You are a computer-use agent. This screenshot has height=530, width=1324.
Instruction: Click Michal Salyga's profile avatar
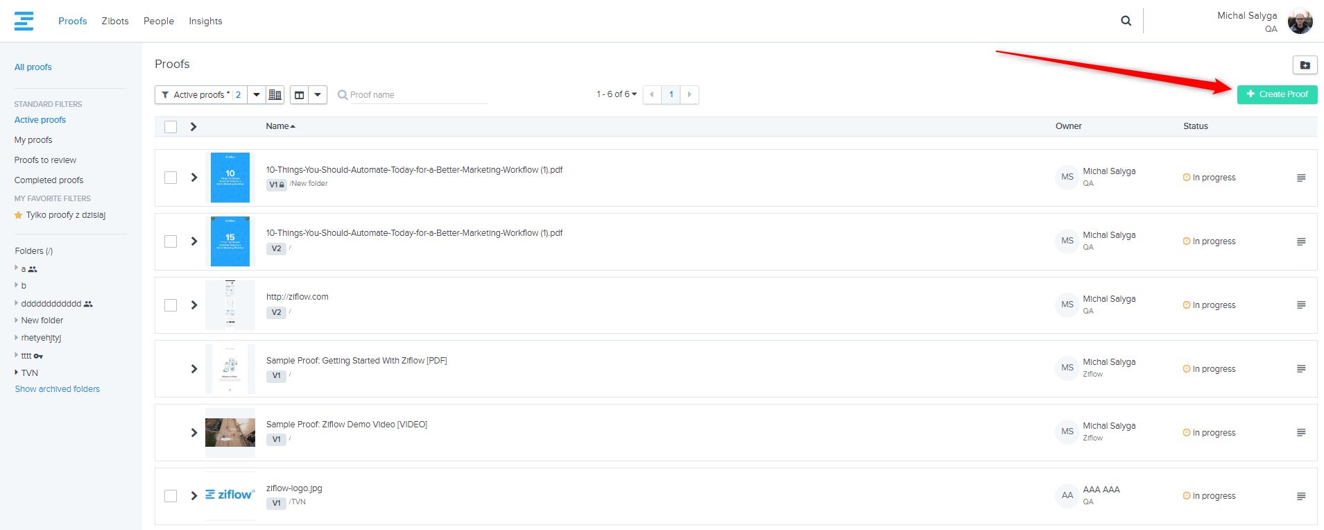click(x=1300, y=22)
